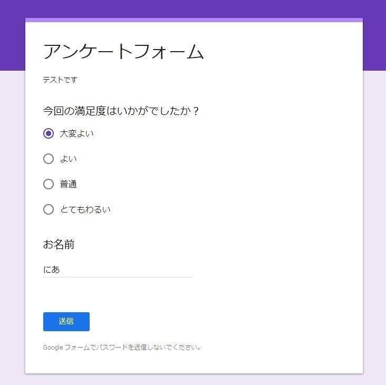The width and height of the screenshot is (386, 385).
Task: Click the 大変よい option label text
Action: coord(76,133)
